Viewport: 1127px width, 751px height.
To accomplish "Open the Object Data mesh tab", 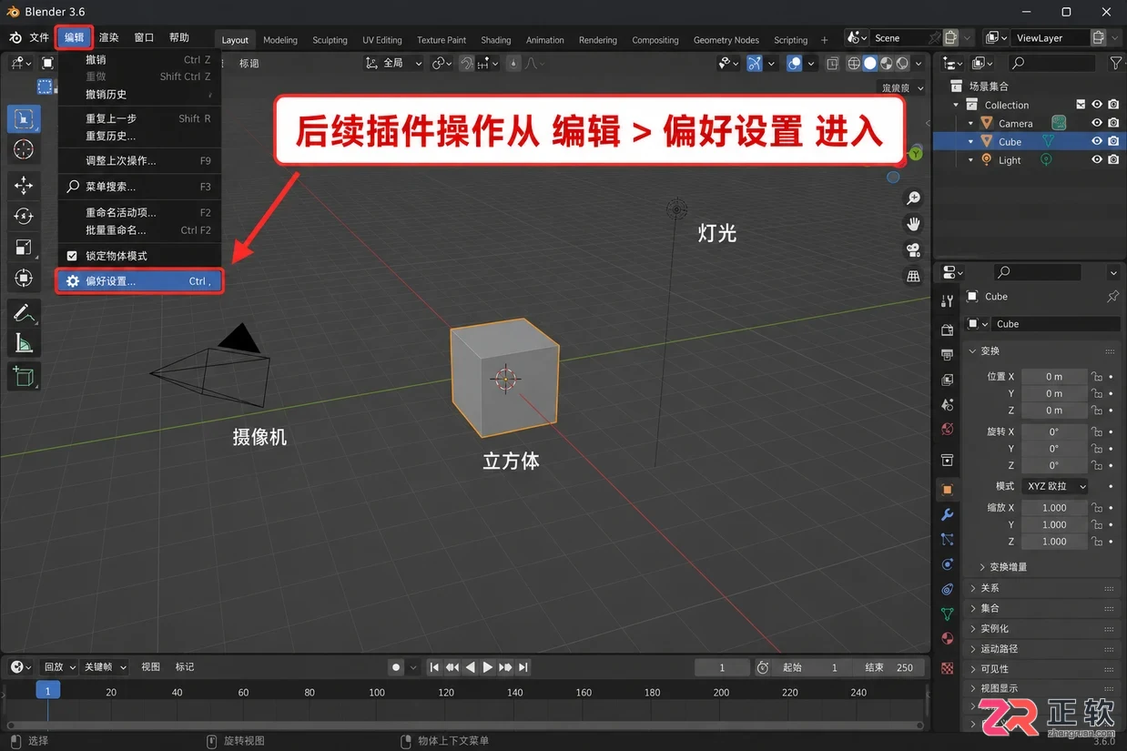I will coord(948,614).
